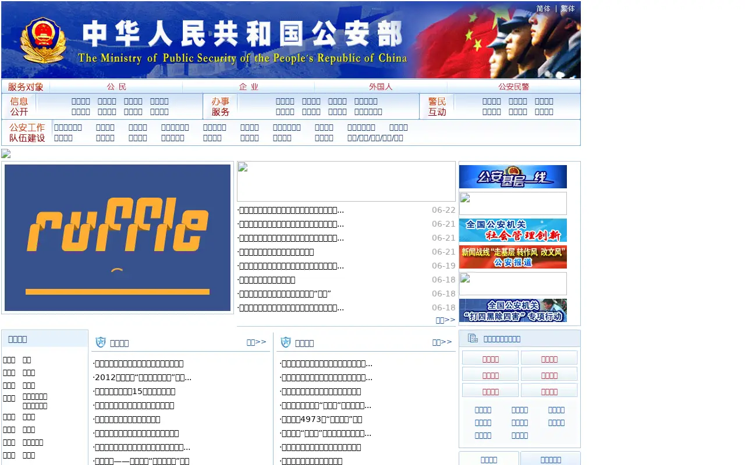Switch to 简体 simplified Chinese version
The image size is (745, 465).
click(543, 9)
